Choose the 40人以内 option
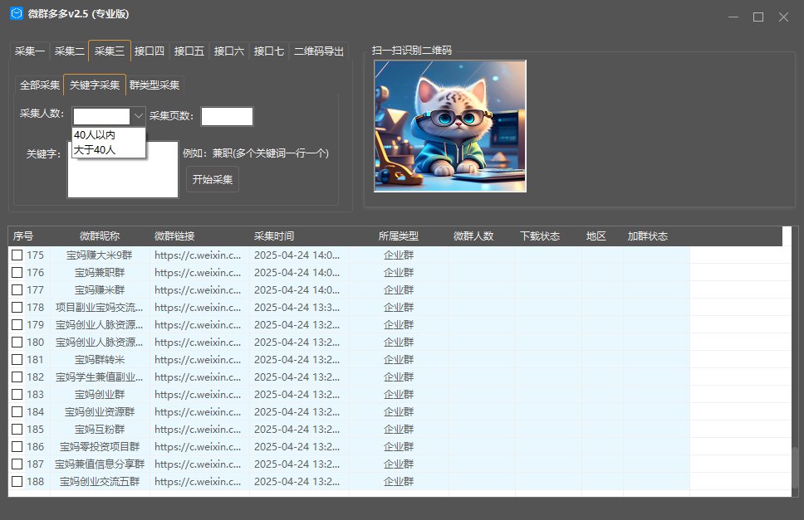This screenshot has height=520, width=804. click(95, 135)
